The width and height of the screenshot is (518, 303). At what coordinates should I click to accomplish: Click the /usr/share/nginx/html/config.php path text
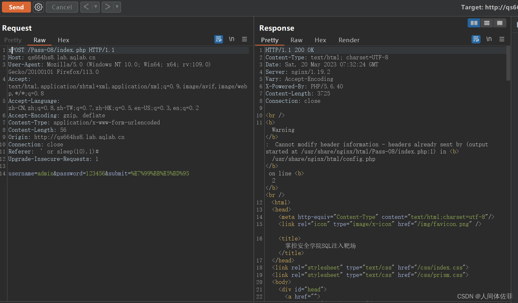point(324,159)
